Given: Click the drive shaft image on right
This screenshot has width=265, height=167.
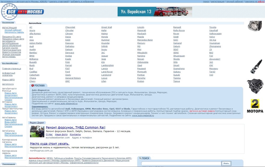Looking at the screenshot, I should coord(256,66).
